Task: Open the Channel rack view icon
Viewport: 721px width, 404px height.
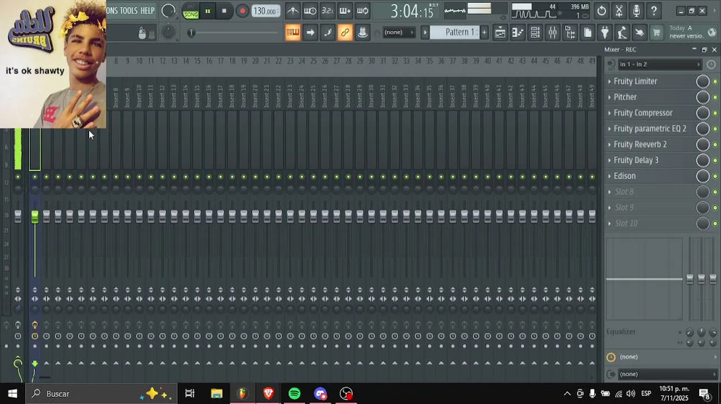Action: coord(535,33)
